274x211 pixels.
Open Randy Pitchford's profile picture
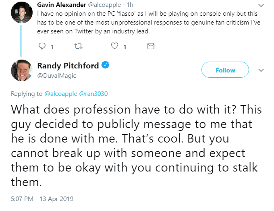(x=22, y=70)
